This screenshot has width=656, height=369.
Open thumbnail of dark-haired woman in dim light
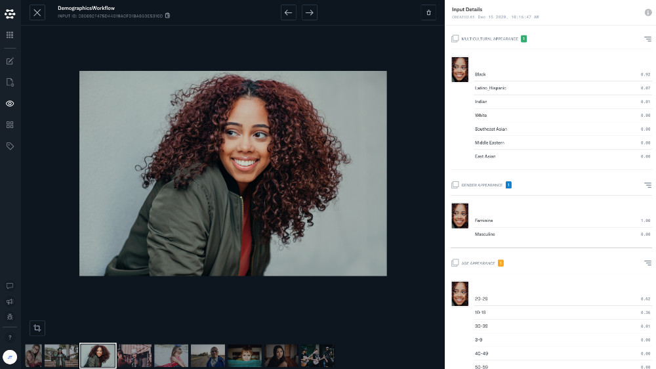coord(281,356)
